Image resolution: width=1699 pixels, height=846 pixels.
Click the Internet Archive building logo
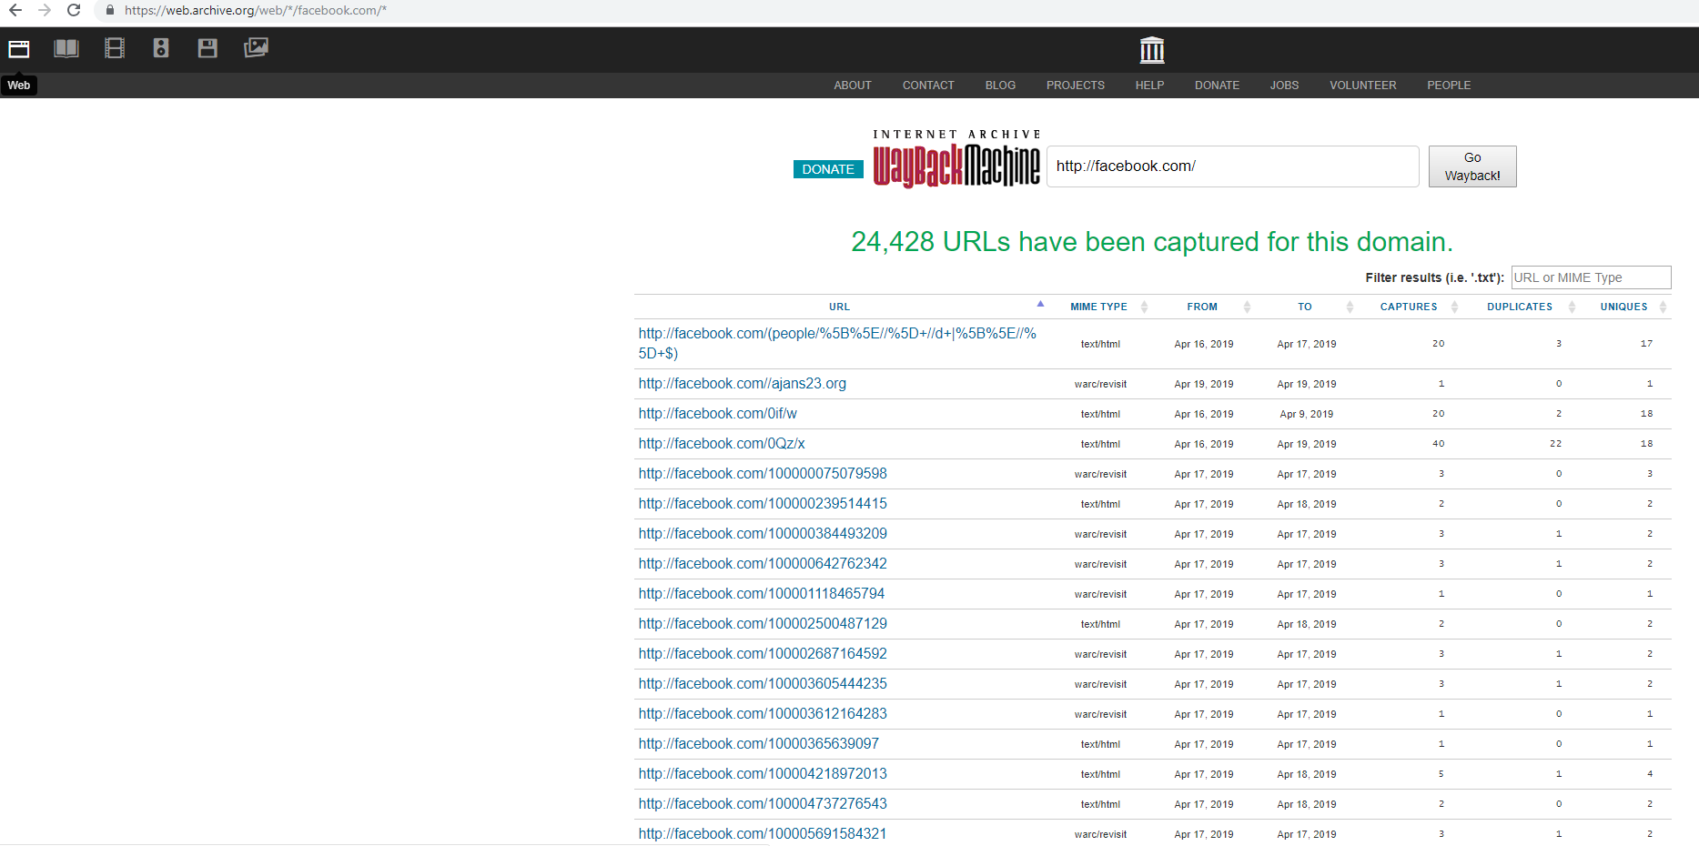(x=1152, y=50)
